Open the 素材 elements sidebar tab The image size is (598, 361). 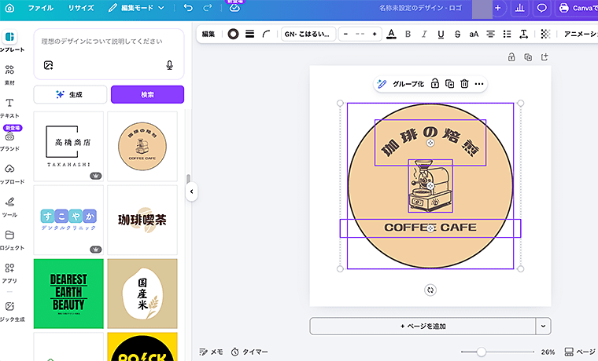[9, 75]
